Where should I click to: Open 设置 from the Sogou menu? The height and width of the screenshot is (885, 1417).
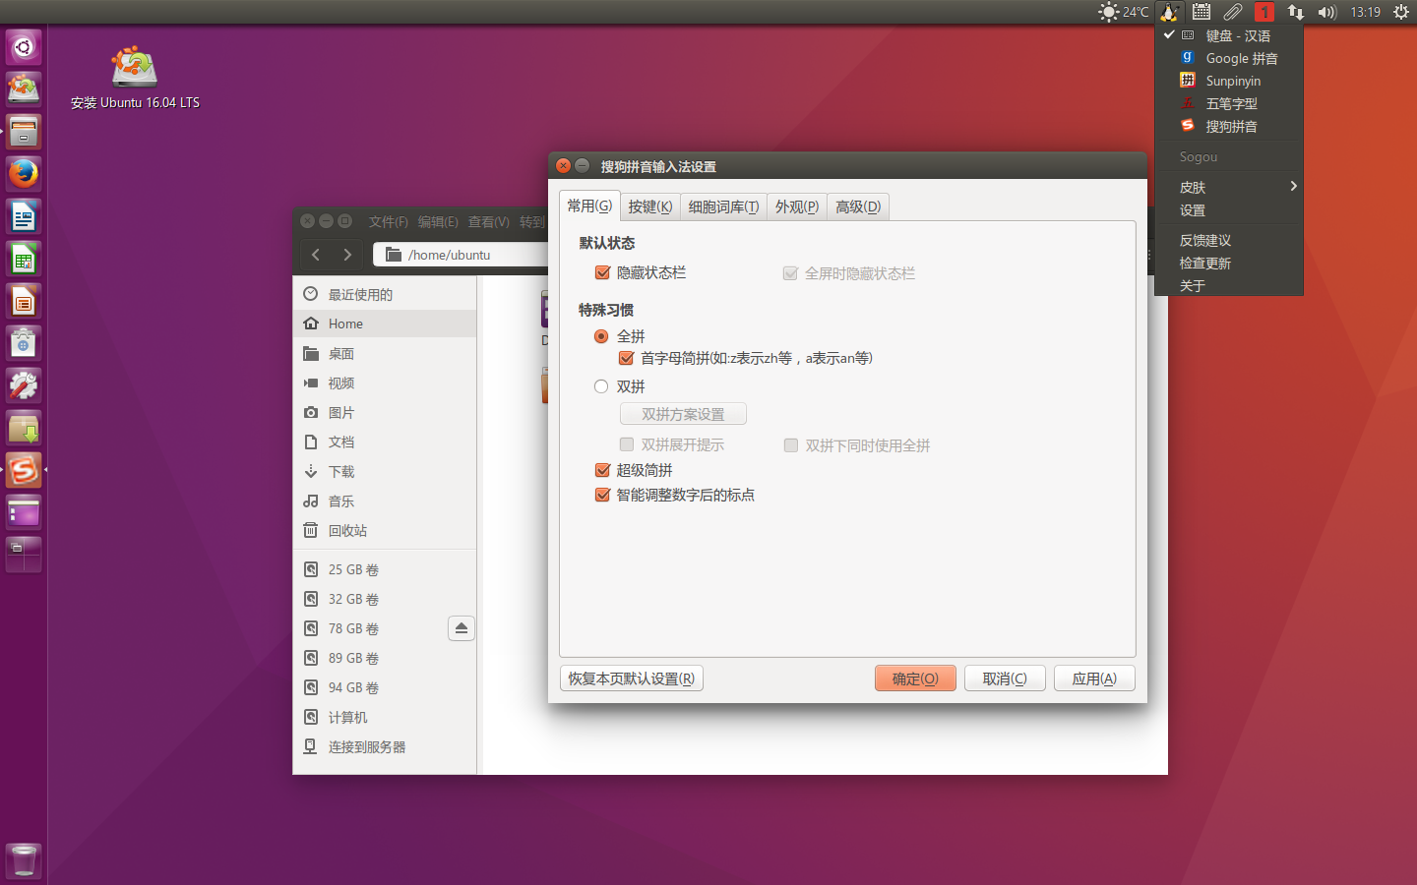(1229, 210)
